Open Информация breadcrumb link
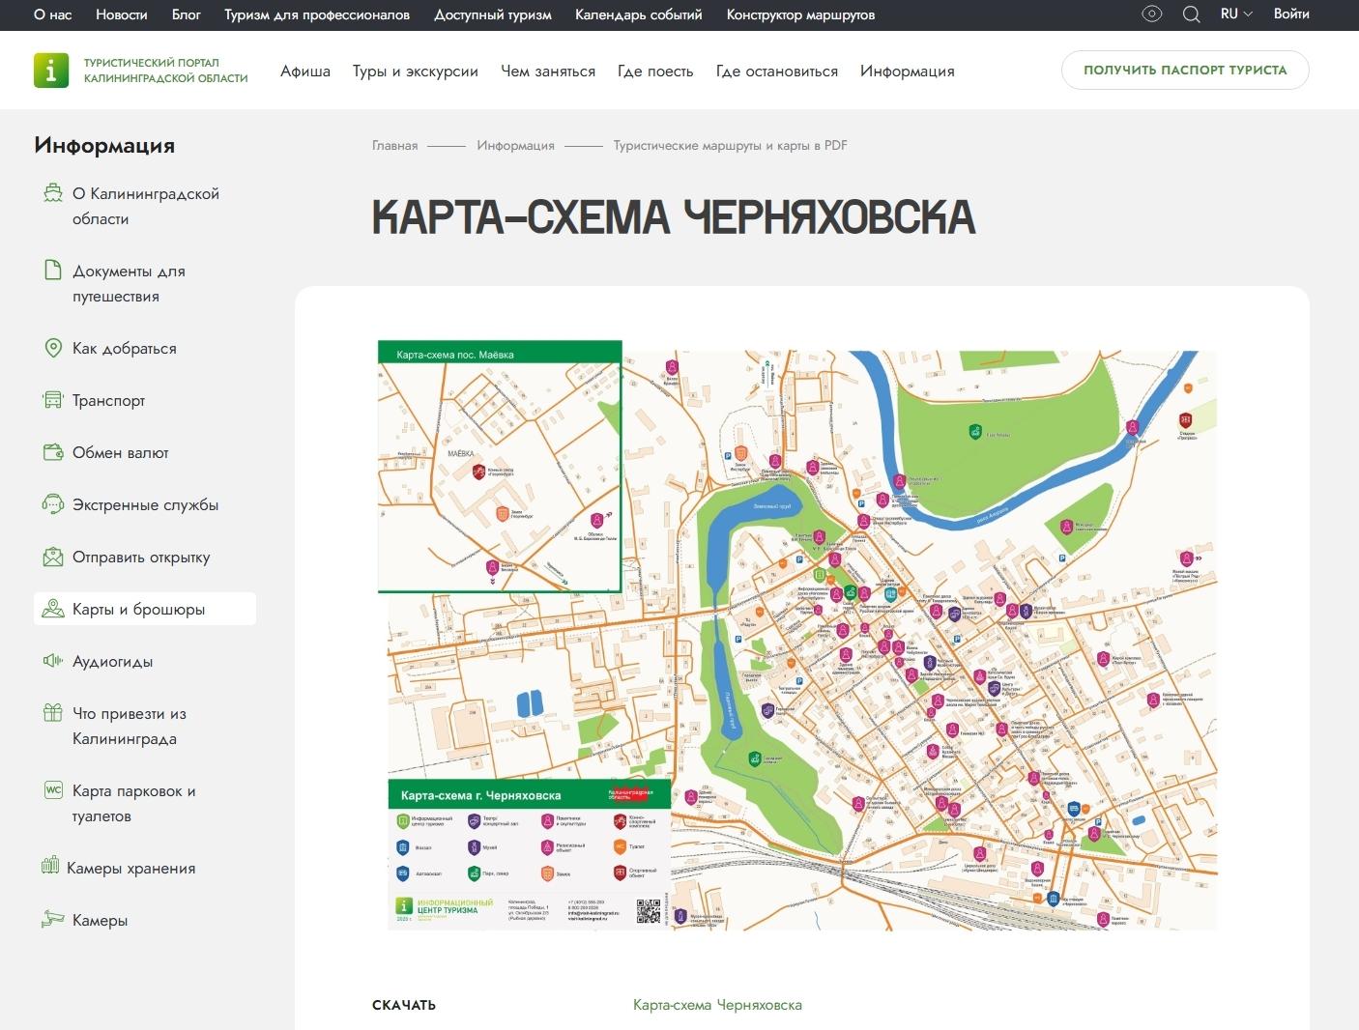Viewport: 1359px width, 1030px height. click(x=515, y=146)
